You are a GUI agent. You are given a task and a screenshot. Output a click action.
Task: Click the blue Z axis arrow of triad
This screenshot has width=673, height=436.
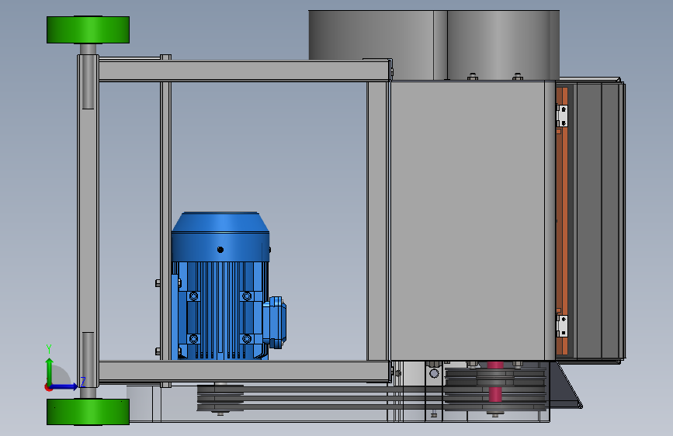coord(64,386)
